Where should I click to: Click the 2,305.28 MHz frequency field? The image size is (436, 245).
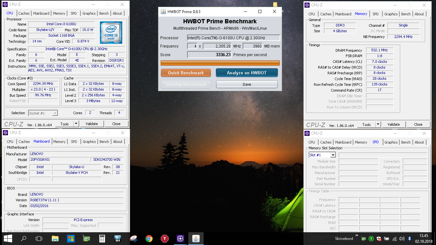click(x=217, y=46)
